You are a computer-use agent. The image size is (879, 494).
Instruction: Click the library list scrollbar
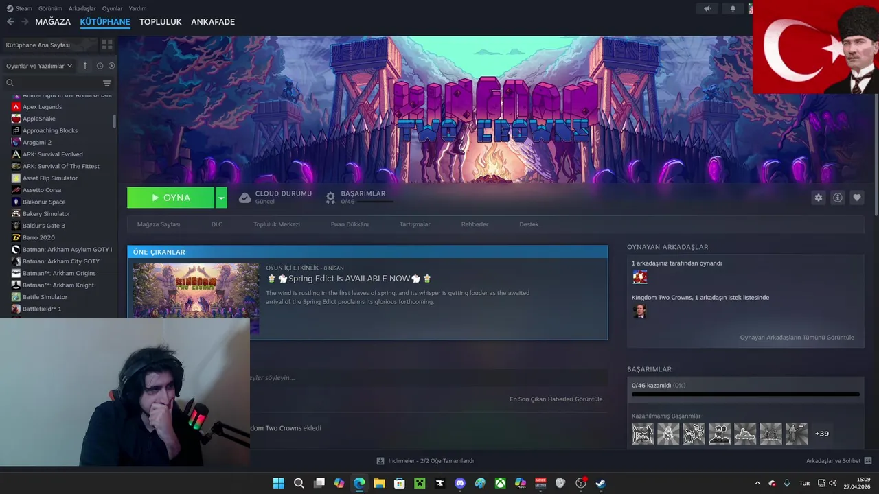[x=114, y=121]
